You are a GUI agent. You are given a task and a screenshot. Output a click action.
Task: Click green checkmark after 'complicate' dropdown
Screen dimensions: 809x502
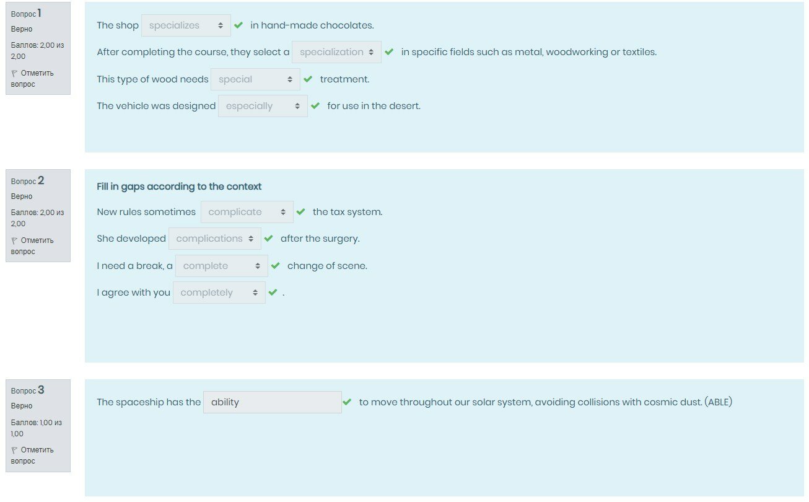point(301,212)
